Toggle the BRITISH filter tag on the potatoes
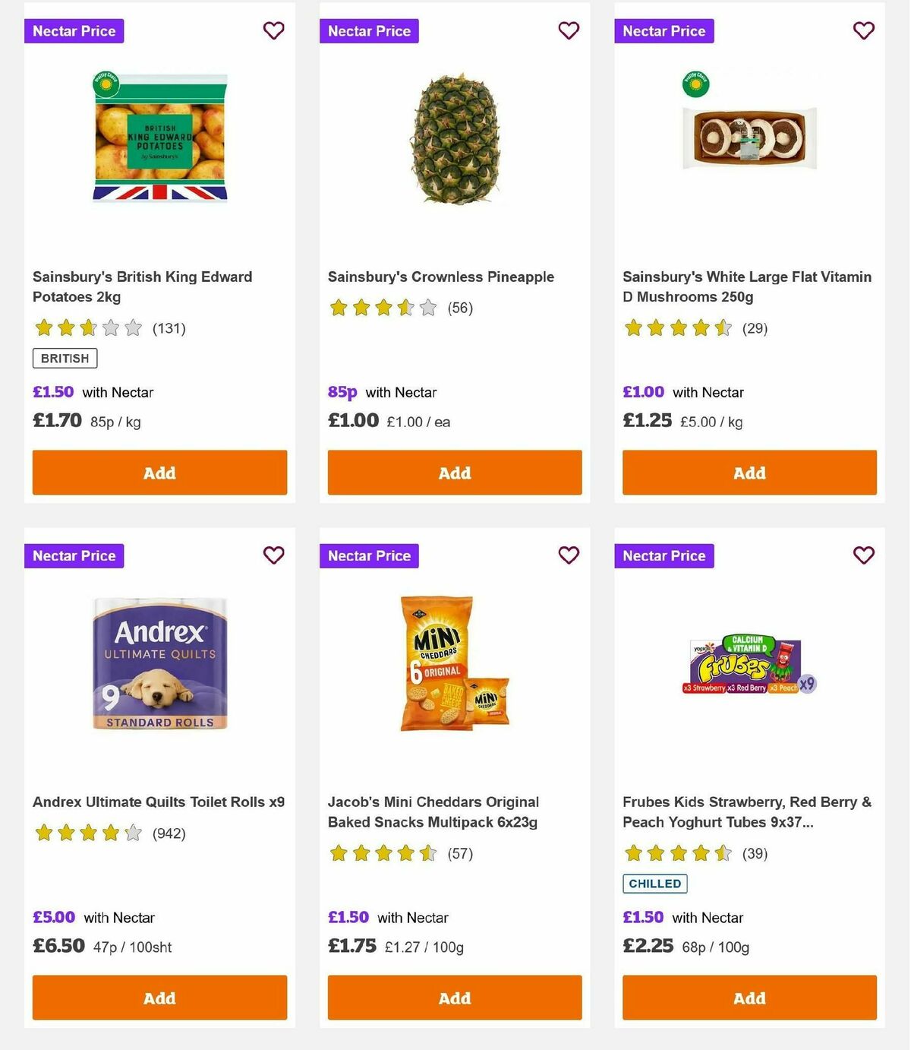 tap(64, 358)
